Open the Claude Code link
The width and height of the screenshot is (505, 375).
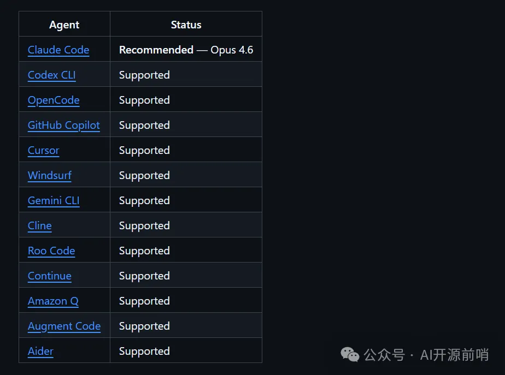[58, 50]
